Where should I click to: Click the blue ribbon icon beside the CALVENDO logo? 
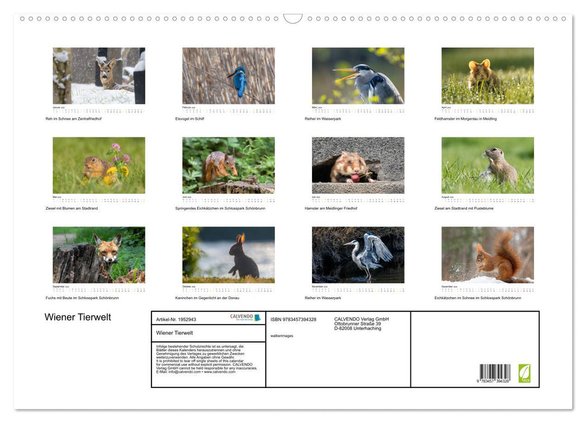point(258,317)
